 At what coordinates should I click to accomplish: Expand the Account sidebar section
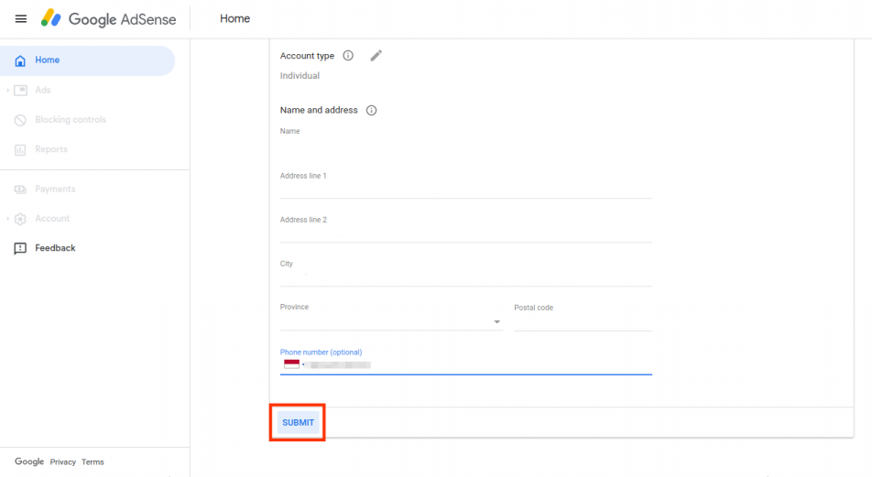coord(8,219)
